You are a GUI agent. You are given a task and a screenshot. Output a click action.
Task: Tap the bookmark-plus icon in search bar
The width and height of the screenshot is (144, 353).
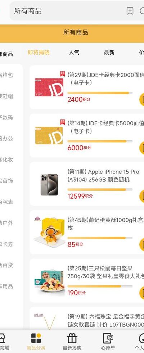[x=130, y=11]
